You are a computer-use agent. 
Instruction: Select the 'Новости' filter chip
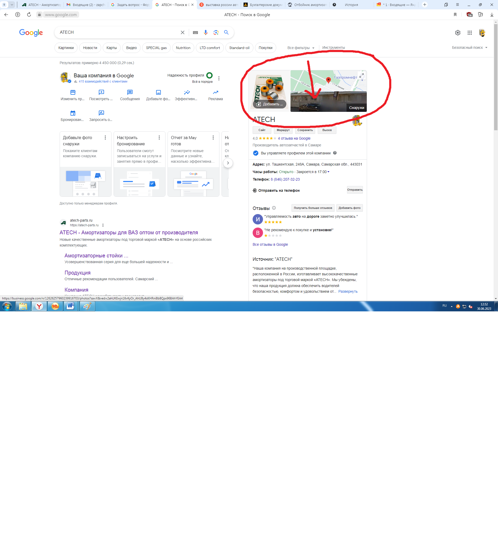[x=90, y=48]
